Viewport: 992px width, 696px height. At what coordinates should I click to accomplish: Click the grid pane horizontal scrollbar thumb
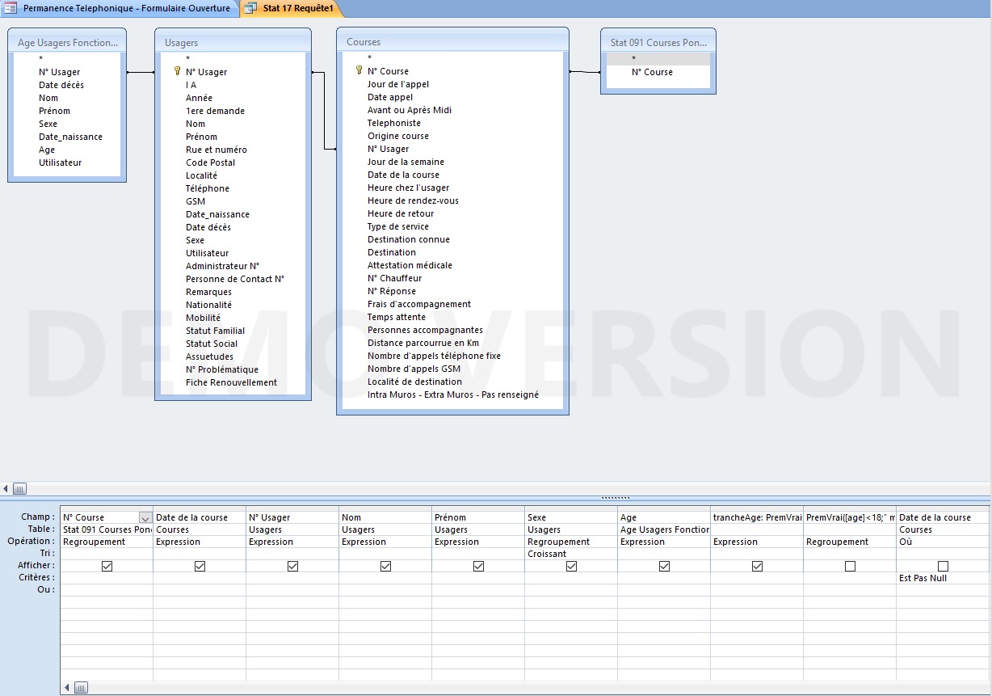coord(81,688)
